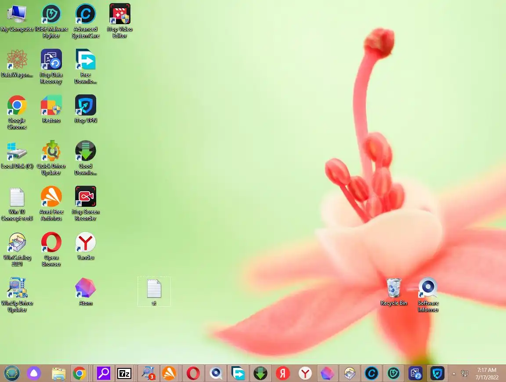This screenshot has width=506, height=382.
Task: Launch Quick Driver Updater desktop shortcut
Action: click(x=51, y=159)
